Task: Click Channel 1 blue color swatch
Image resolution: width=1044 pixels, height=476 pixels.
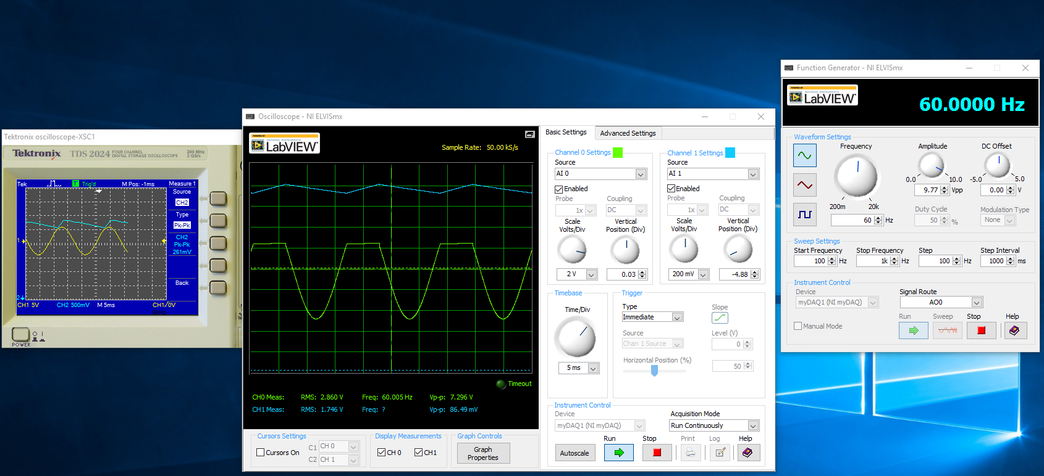Action: point(730,153)
